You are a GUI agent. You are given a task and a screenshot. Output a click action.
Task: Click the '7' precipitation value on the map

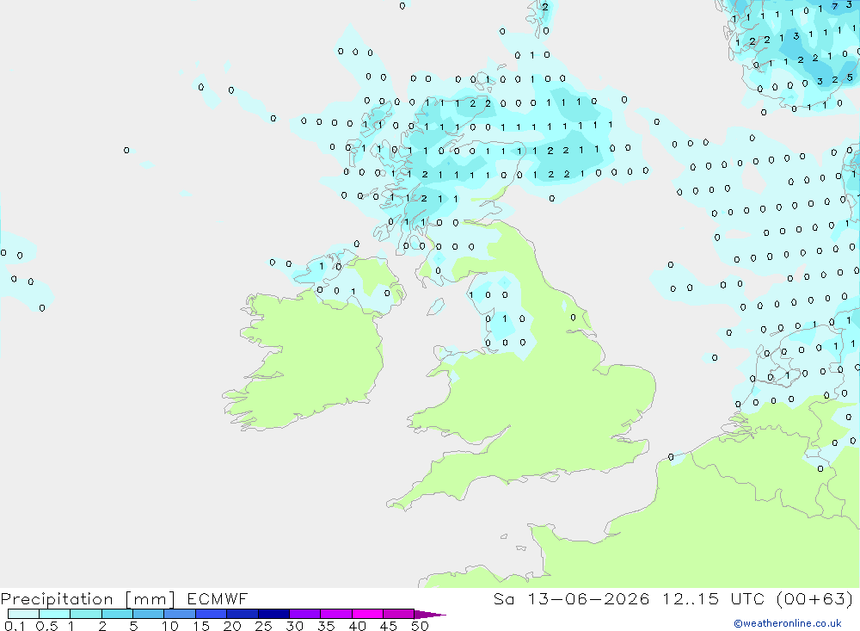(835, 7)
